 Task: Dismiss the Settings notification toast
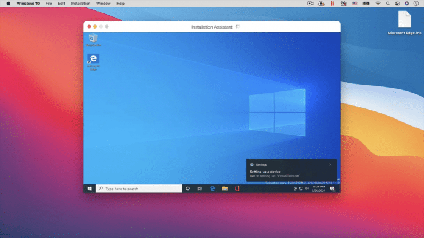point(330,164)
